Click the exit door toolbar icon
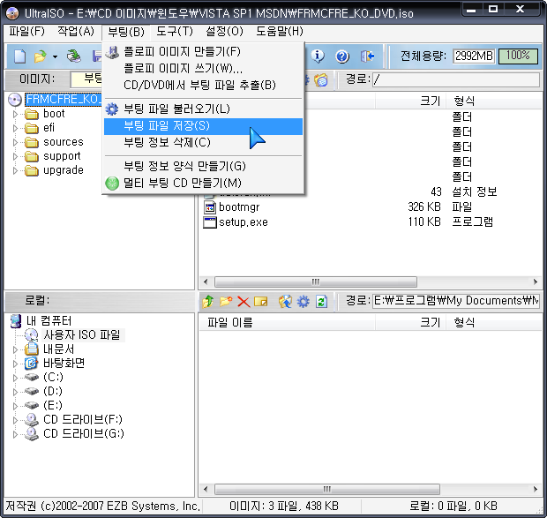Viewport: 547px width, 518px height. click(x=367, y=56)
